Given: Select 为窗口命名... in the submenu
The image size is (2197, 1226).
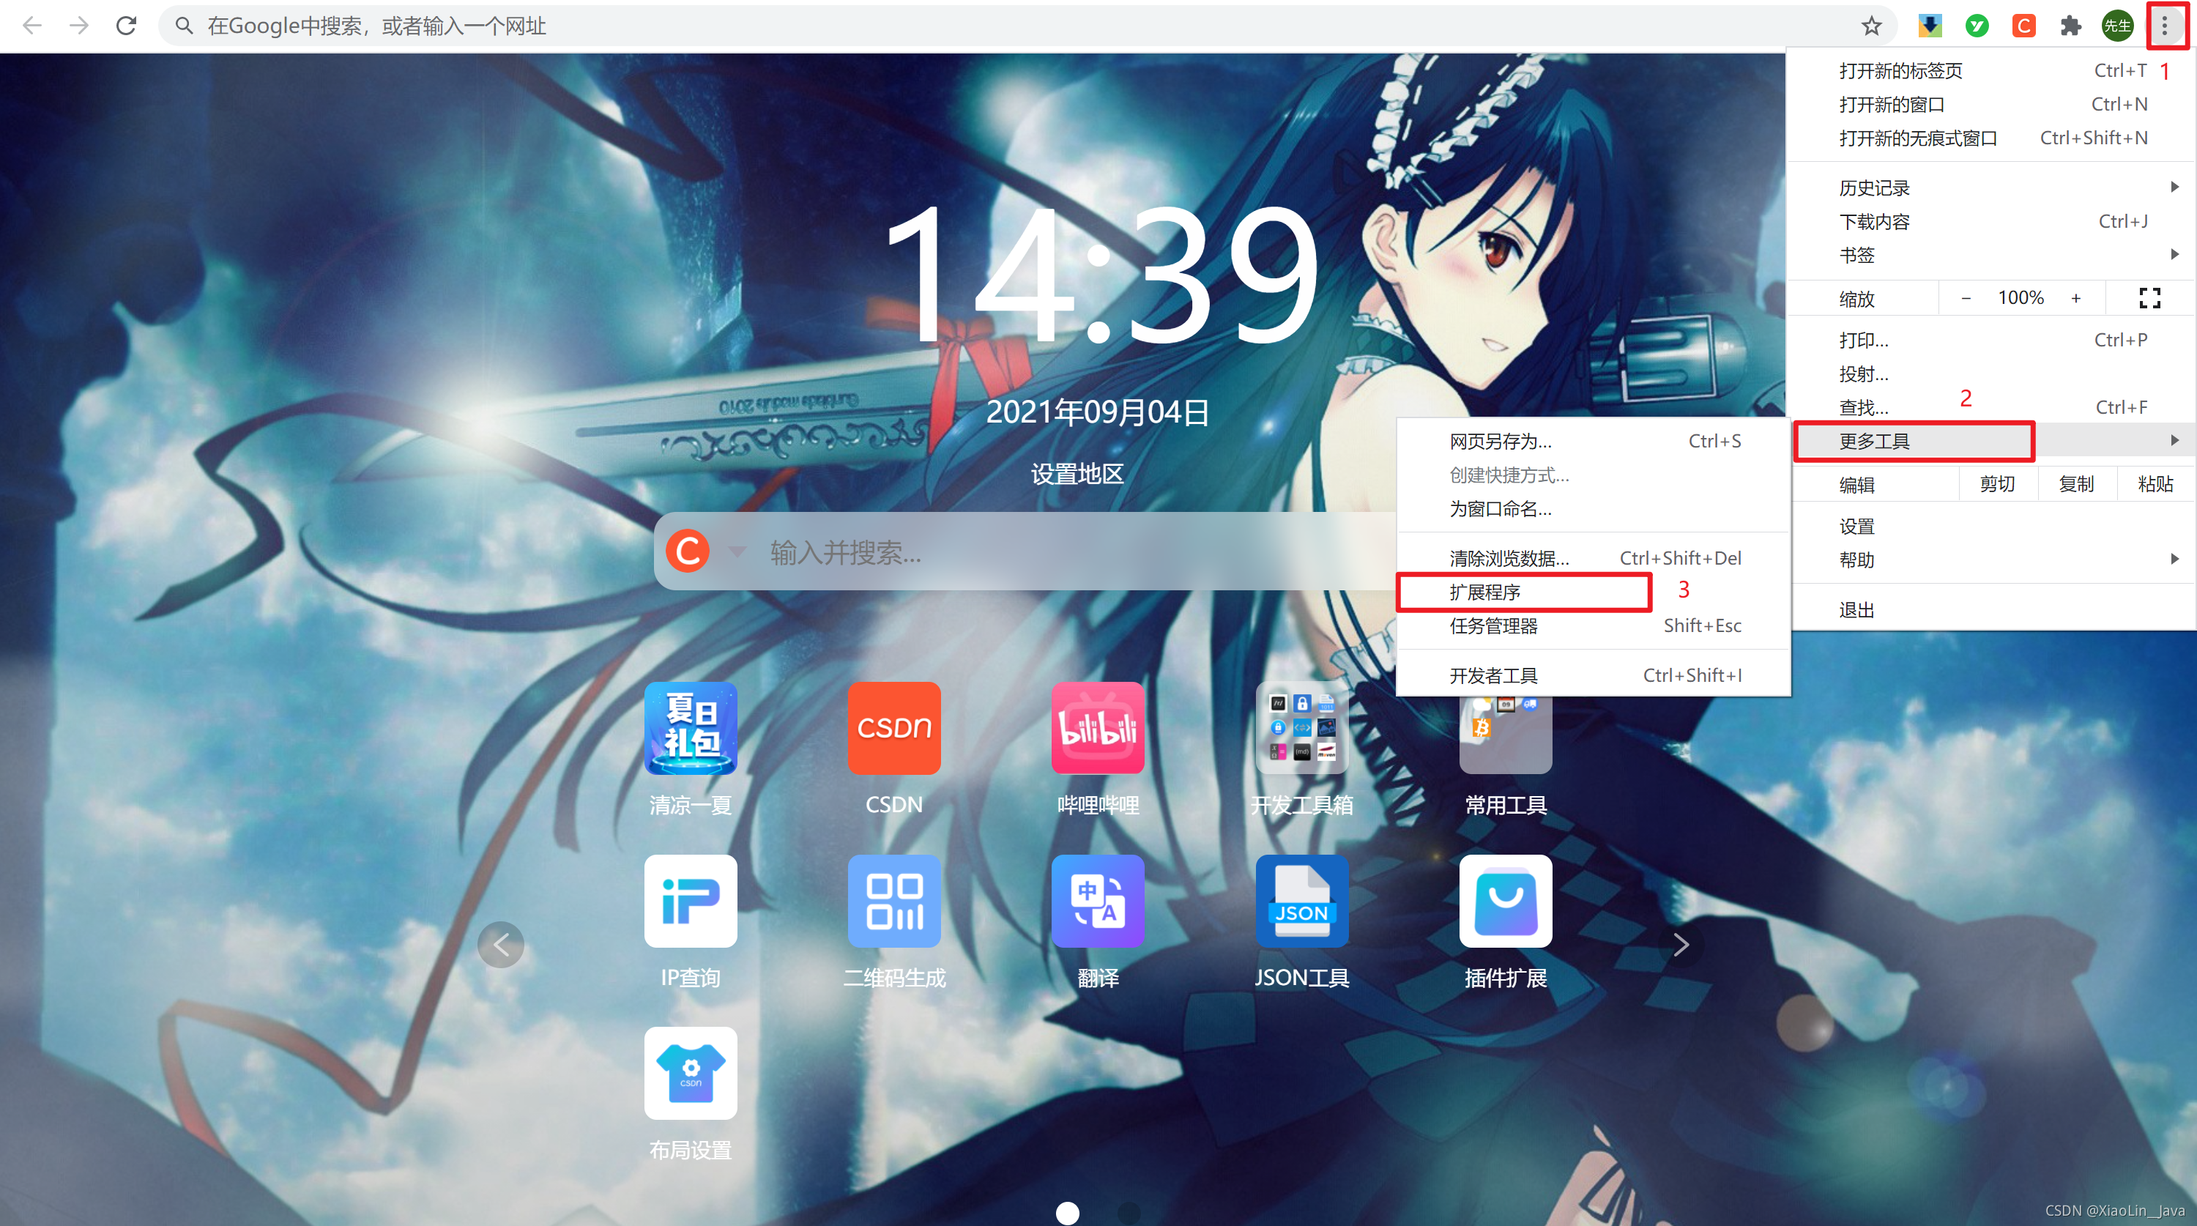Looking at the screenshot, I should pyautogui.click(x=1593, y=508).
